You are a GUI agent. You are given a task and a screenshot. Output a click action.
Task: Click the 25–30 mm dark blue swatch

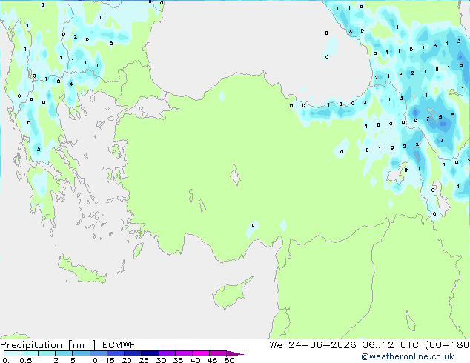[149, 353]
